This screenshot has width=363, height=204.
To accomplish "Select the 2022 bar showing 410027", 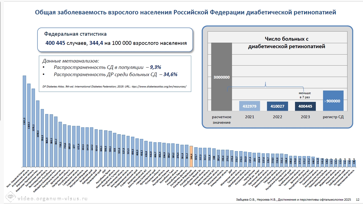I will (x=277, y=106).
